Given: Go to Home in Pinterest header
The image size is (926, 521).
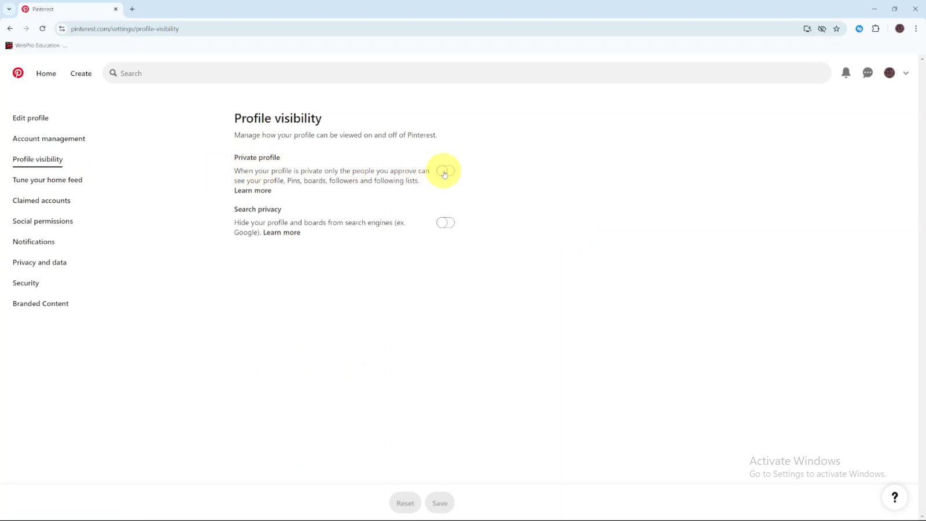Looking at the screenshot, I should 46,74.
